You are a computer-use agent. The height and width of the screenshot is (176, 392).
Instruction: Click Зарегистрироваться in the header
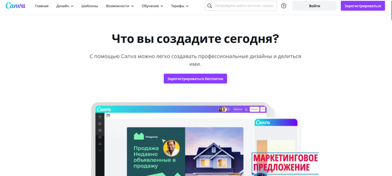click(363, 6)
